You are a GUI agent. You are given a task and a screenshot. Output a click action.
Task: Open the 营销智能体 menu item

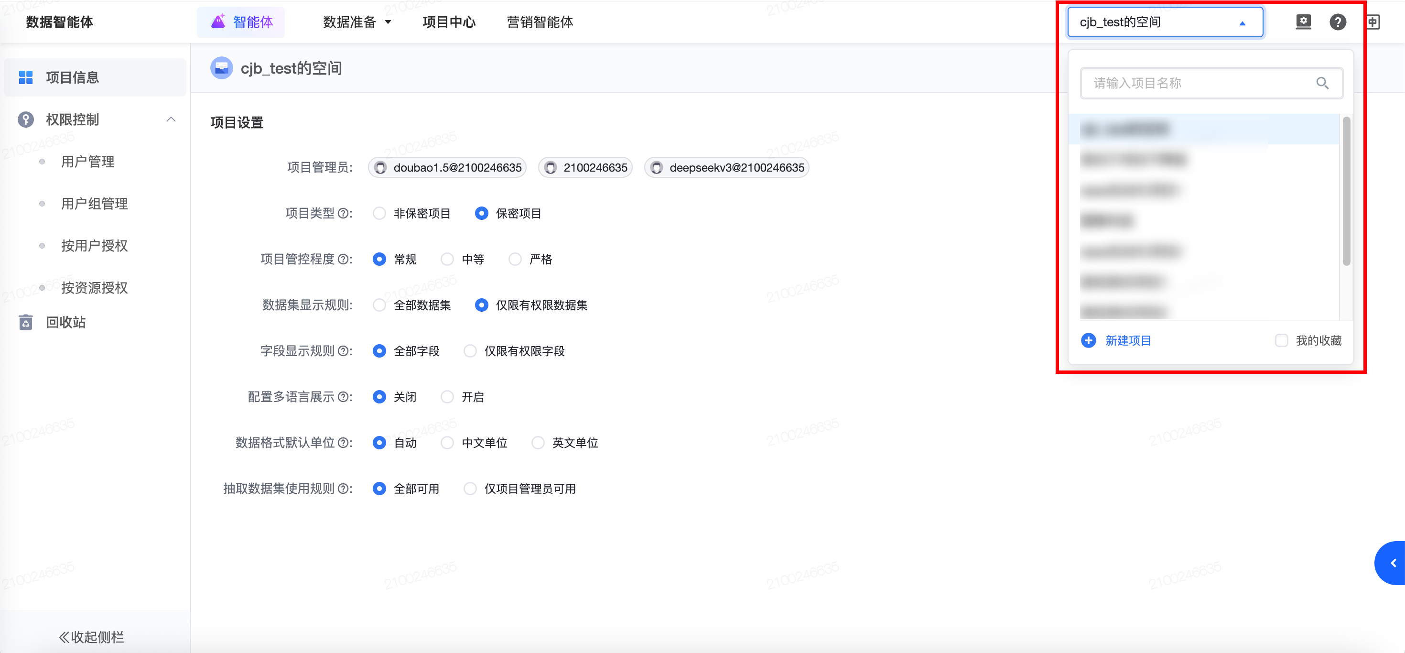[x=540, y=22]
